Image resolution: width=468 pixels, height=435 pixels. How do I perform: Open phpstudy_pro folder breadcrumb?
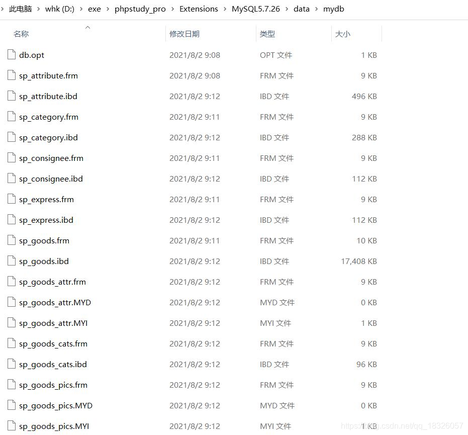point(140,9)
